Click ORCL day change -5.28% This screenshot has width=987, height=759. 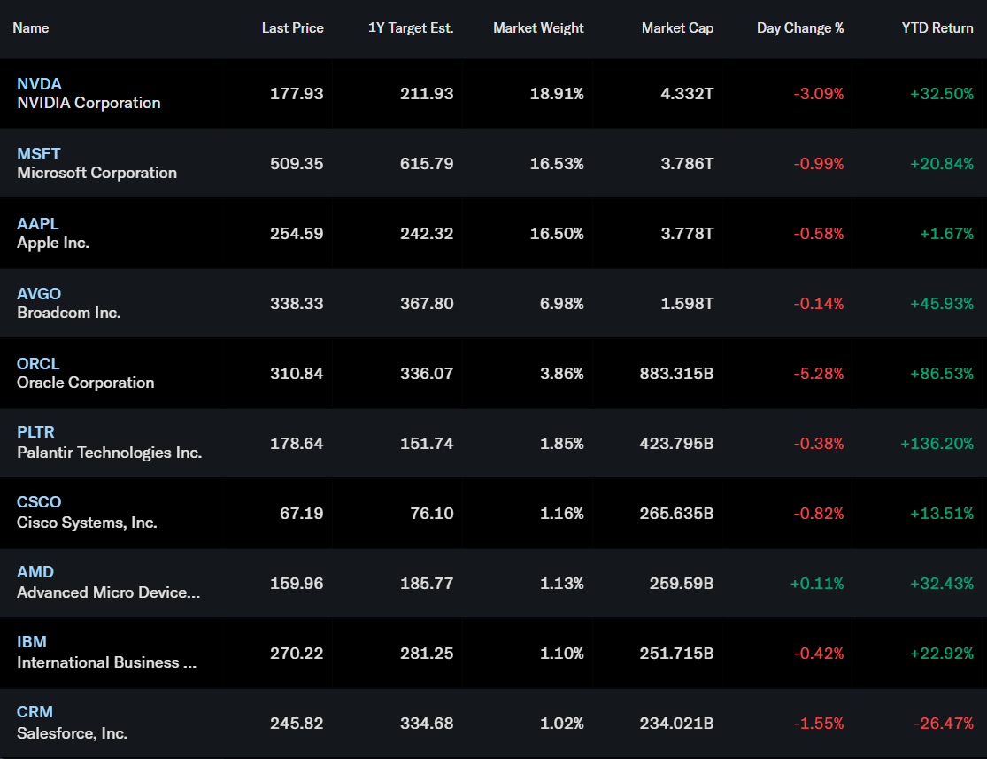coord(819,373)
